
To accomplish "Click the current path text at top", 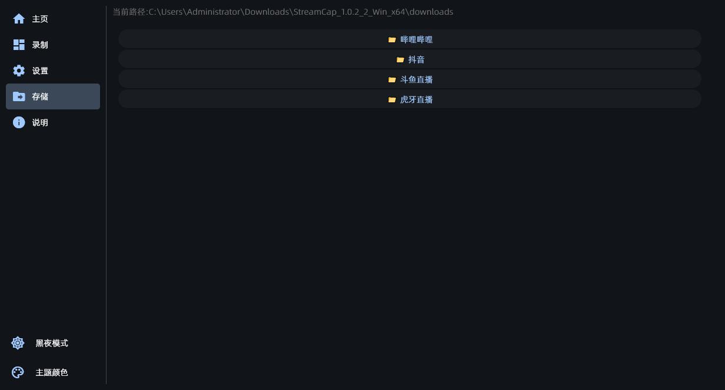I will pos(283,12).
